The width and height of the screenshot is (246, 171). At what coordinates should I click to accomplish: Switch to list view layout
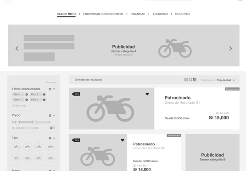pyautogui.click(x=186, y=80)
